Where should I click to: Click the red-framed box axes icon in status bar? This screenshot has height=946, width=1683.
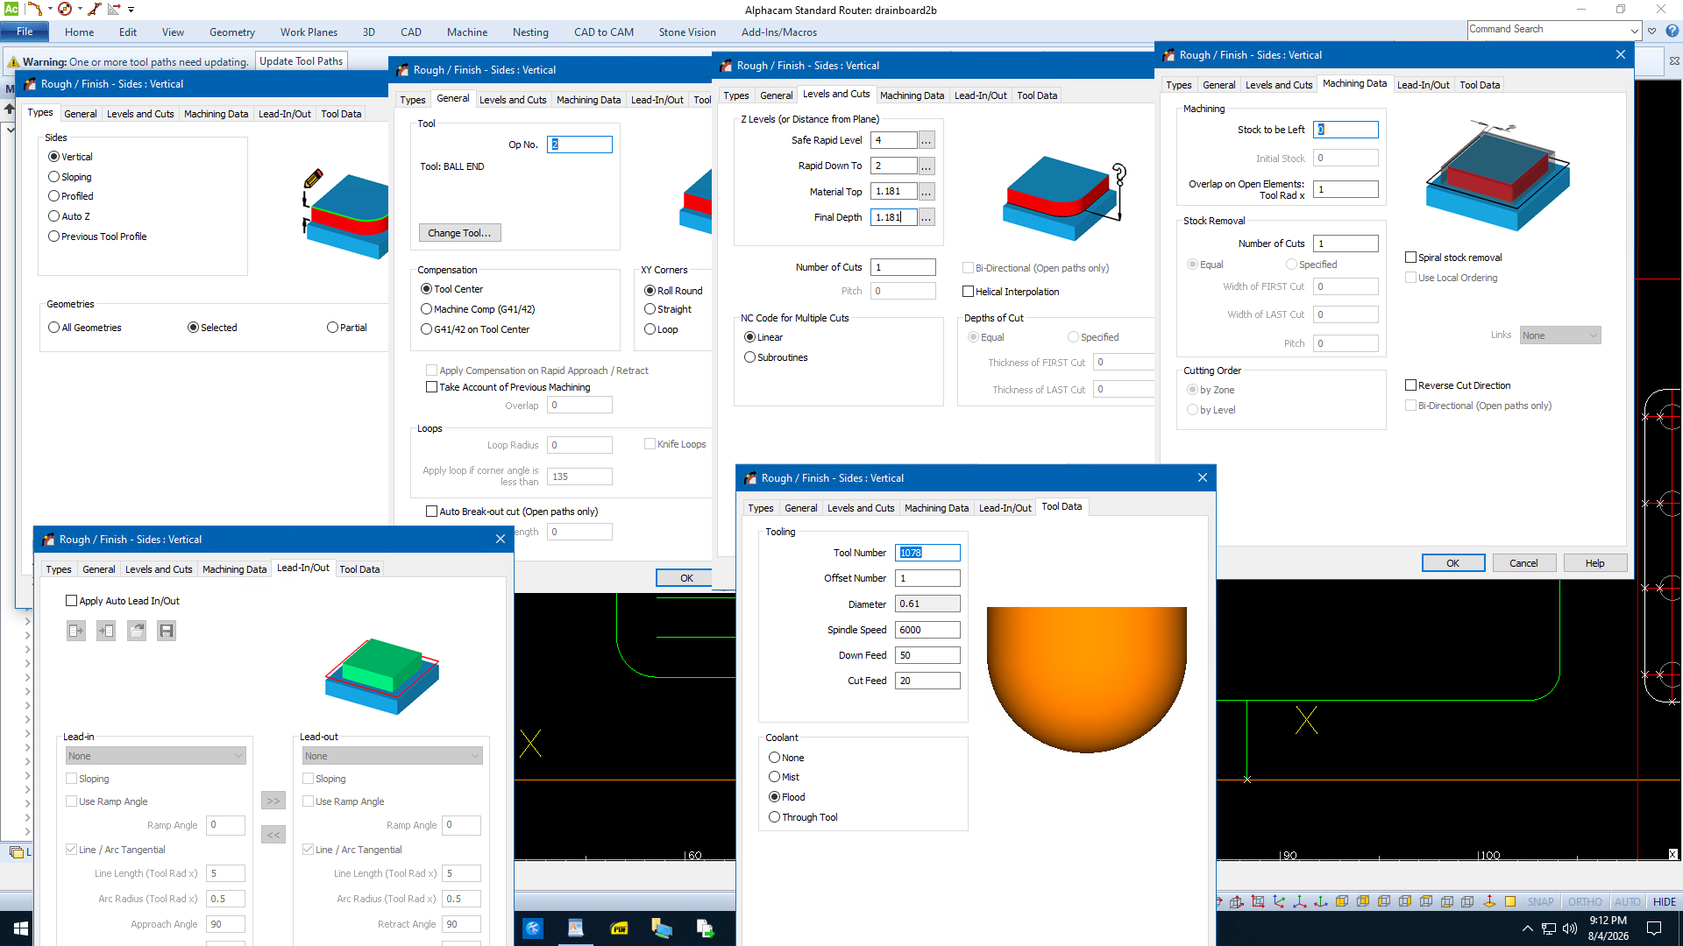pyautogui.click(x=1258, y=901)
